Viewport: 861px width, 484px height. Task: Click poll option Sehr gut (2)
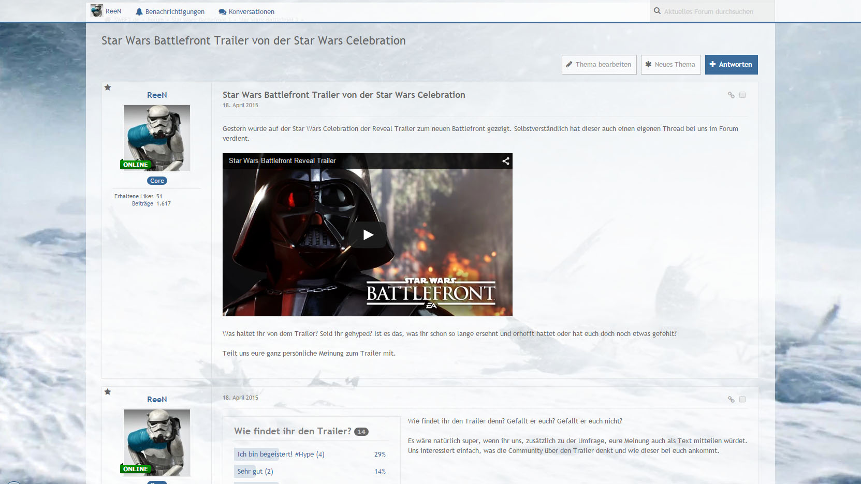coord(255,471)
